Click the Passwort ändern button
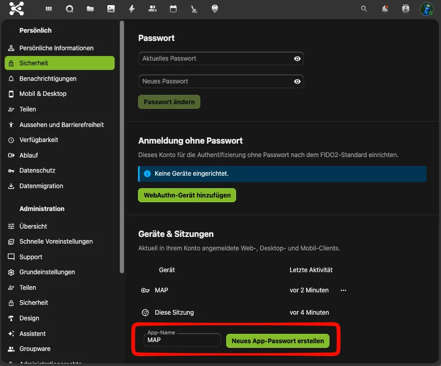 point(169,102)
